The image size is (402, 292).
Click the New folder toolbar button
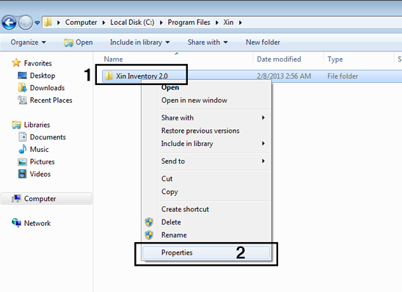pos(263,43)
